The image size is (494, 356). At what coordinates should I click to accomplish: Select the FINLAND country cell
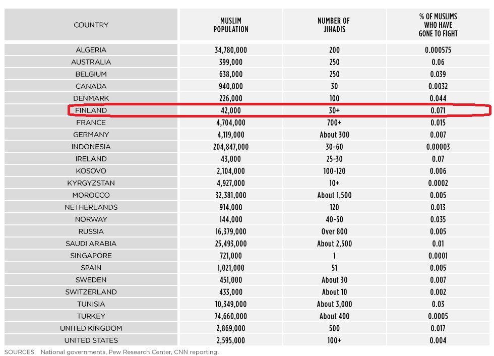click(91, 110)
